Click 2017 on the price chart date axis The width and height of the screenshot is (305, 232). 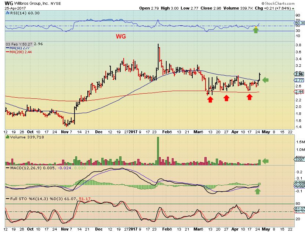click(133, 132)
